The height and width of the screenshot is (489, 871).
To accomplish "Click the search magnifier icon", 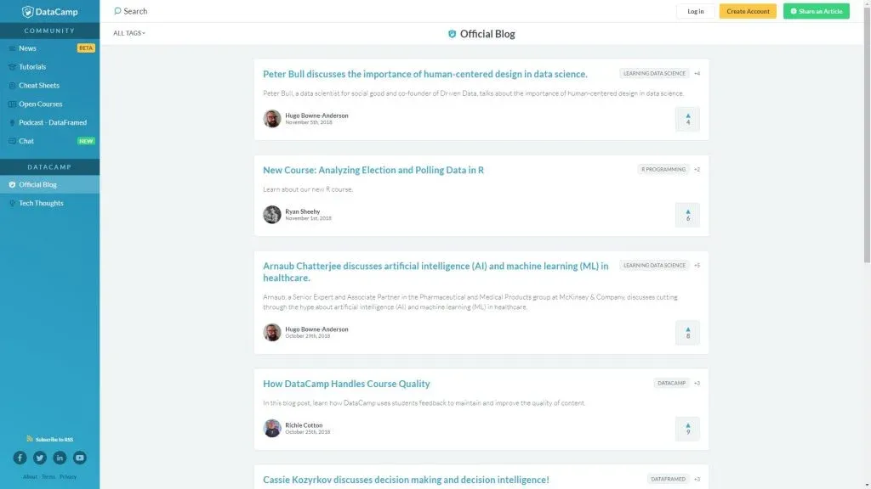I will point(117,11).
